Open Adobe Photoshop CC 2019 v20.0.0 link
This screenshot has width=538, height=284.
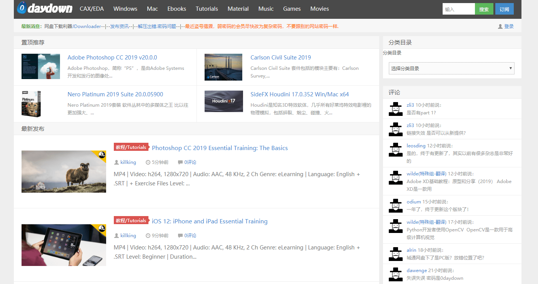point(112,58)
